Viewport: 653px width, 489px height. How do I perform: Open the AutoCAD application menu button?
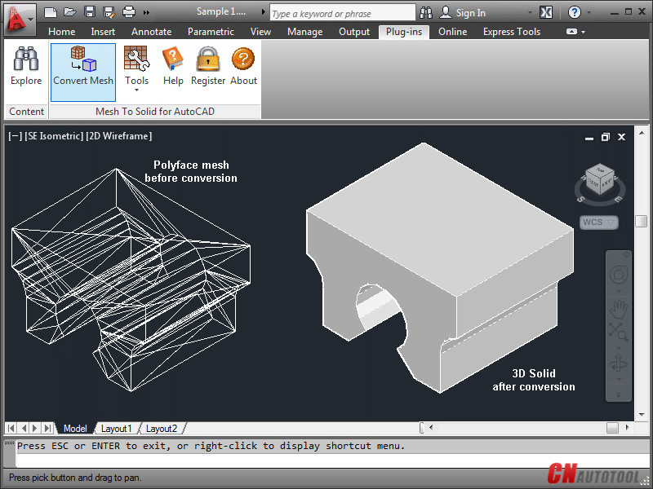(x=20, y=20)
